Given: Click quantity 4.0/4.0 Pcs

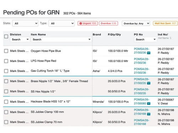Looking at the screenshot, I should (115, 71).
